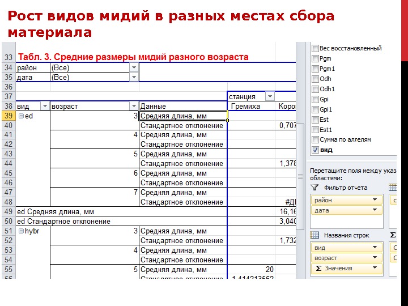Enable the Pgm field checkbox

[x=315, y=58]
